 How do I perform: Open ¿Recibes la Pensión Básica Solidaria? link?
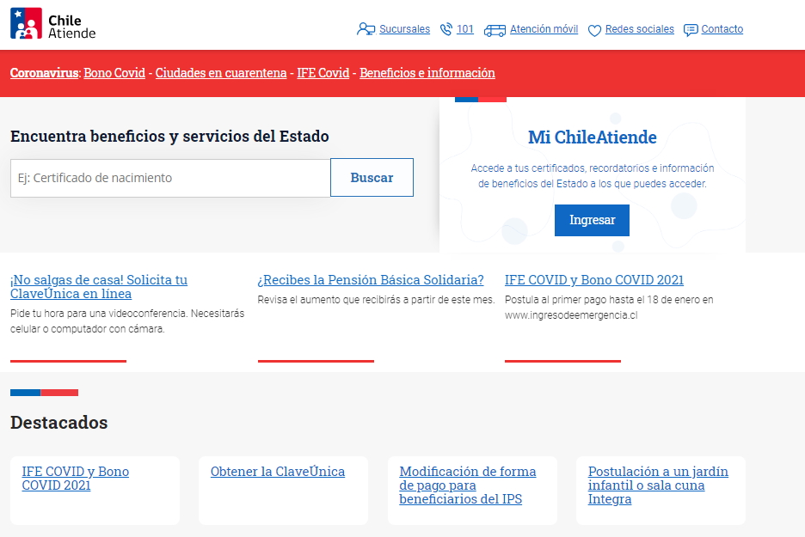371,280
